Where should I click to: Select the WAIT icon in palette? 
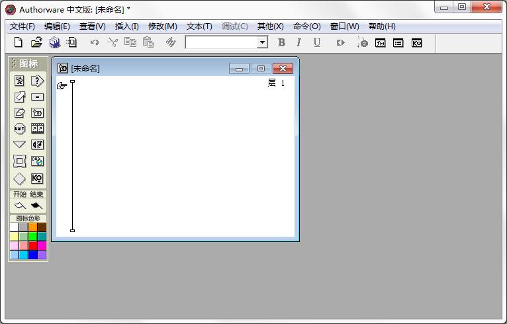point(19,128)
